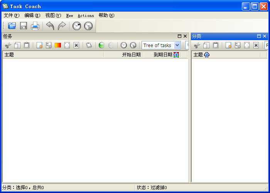Click new subcategory icon in 分类 panel
Viewport: 270px width, 193px height.
coord(238,45)
